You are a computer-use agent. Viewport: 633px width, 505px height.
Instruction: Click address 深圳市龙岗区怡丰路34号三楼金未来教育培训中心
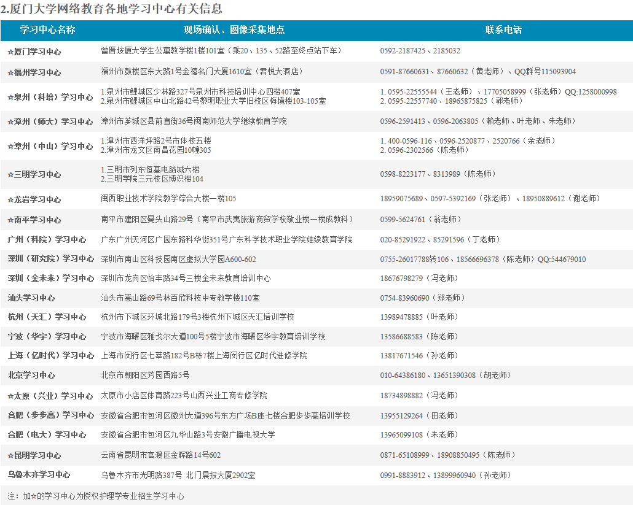point(186,279)
